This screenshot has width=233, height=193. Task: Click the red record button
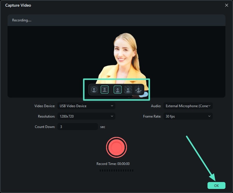click(116, 147)
